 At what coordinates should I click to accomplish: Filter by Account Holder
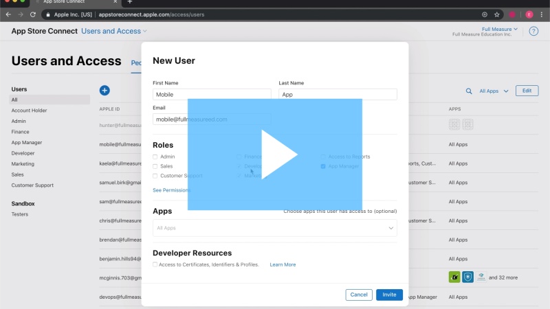pos(29,111)
